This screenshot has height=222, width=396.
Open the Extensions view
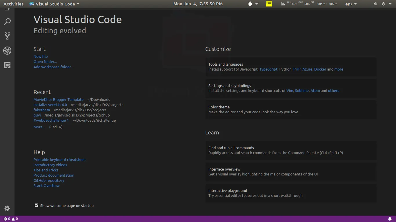pyautogui.click(x=7, y=65)
